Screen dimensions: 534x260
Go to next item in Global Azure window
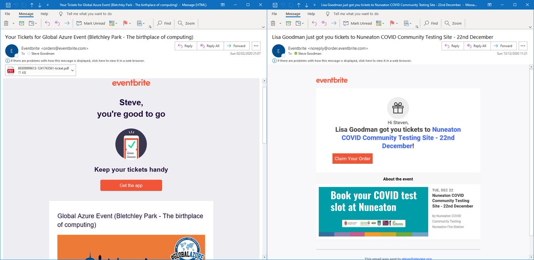[40, 5]
